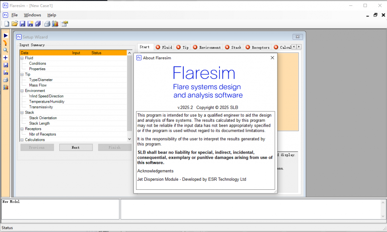The width and height of the screenshot is (387, 232).
Task: Collapse the Fluid tree node
Action: tap(22, 58)
